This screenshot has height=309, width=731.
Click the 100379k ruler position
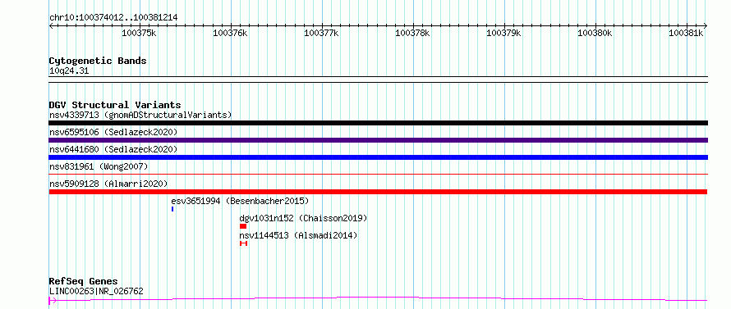(x=504, y=33)
